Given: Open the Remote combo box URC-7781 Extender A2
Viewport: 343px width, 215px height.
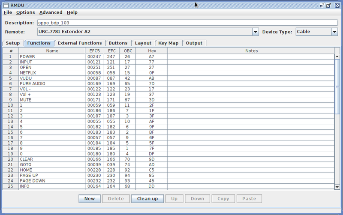Looking at the screenshot, I should point(148,32).
